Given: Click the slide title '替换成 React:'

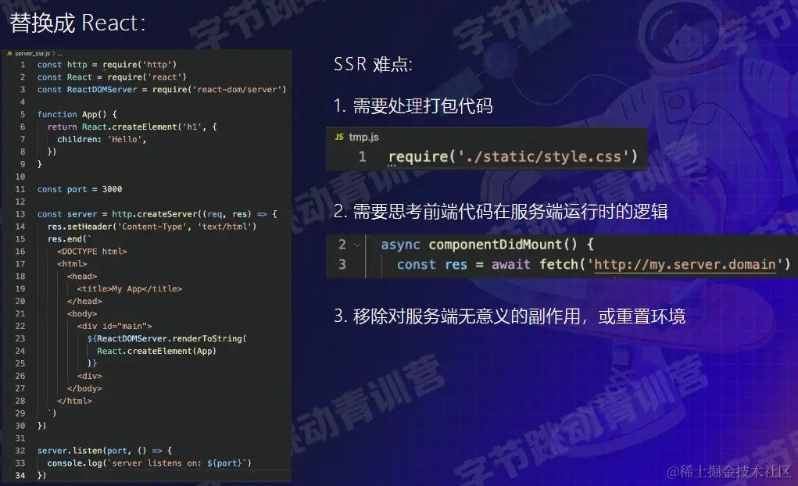Looking at the screenshot, I should [x=78, y=23].
